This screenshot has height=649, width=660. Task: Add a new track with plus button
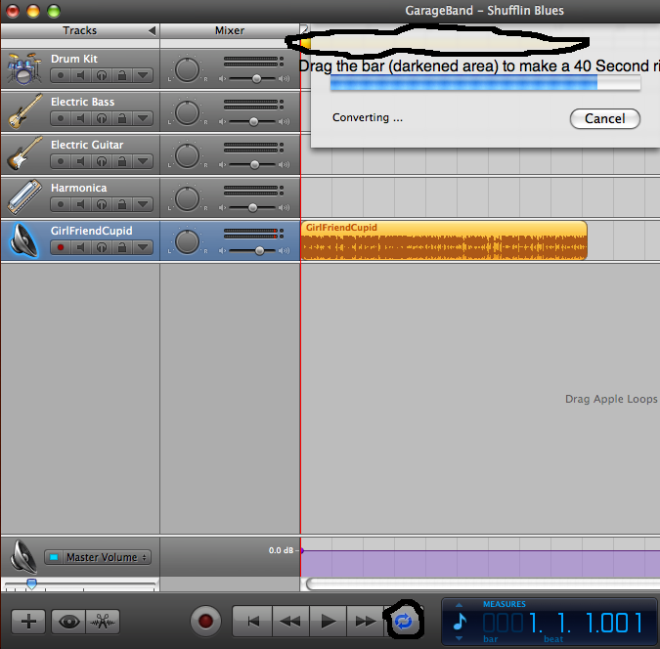pyautogui.click(x=28, y=622)
